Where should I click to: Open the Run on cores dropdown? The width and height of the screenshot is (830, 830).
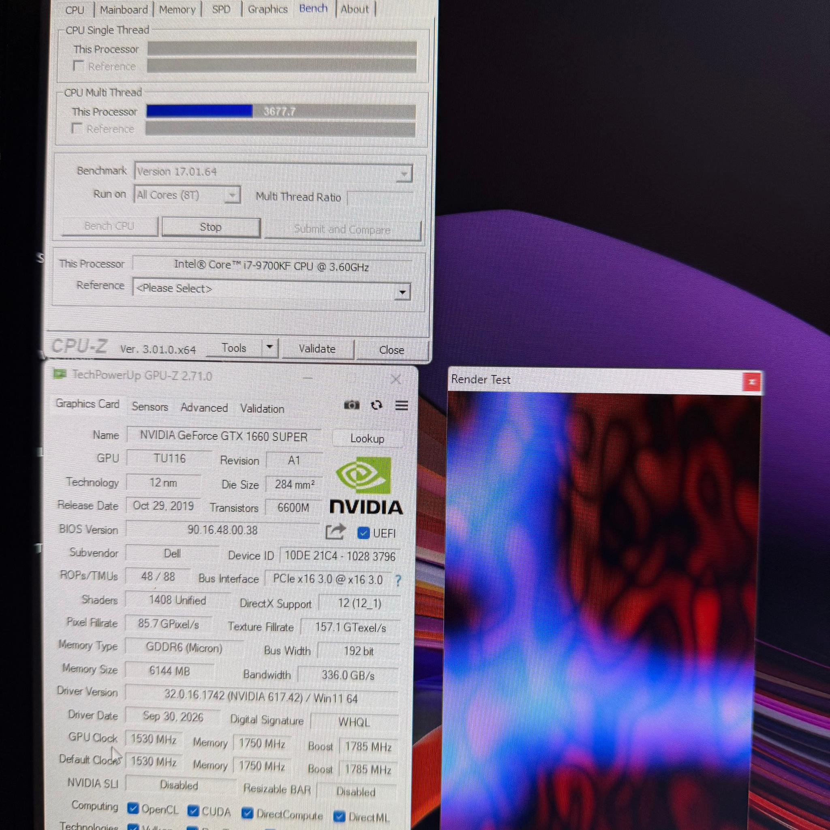pos(187,195)
